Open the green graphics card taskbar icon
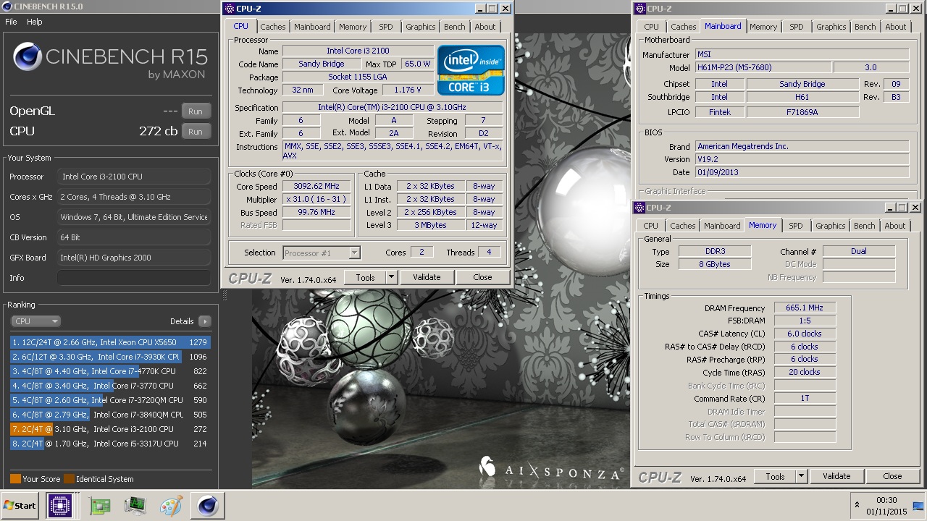 [x=100, y=505]
